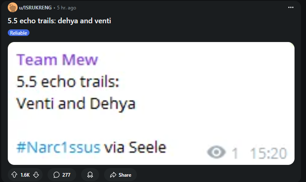
Task: Click the "5 hr. ago" timestamp
Action: coord(66,8)
